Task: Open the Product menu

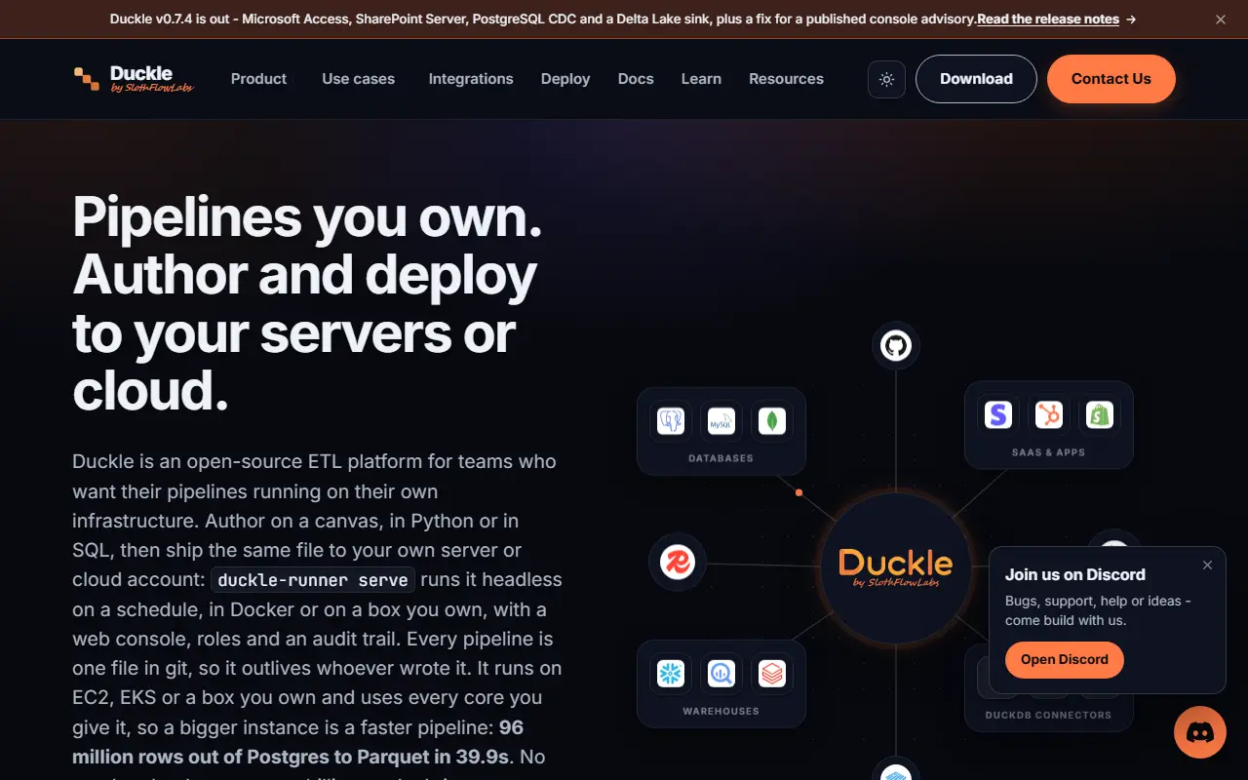Action: coord(259,79)
